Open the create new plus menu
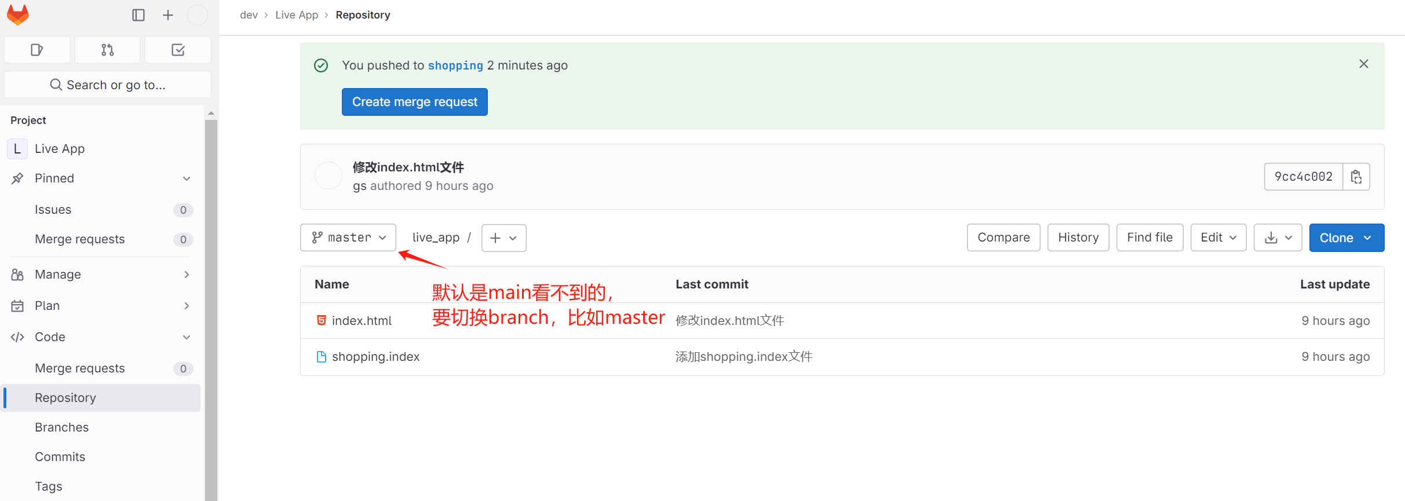Screen dimensions: 1405x501 pyautogui.click(x=168, y=15)
